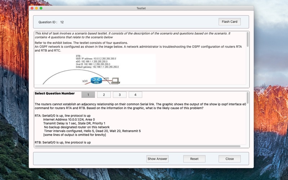Maximize the Testlet window with green button
Viewport: 288px width, 180px height.
pos(41,8)
